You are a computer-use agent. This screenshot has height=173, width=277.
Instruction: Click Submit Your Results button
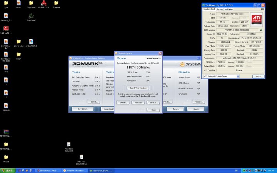point(138,88)
